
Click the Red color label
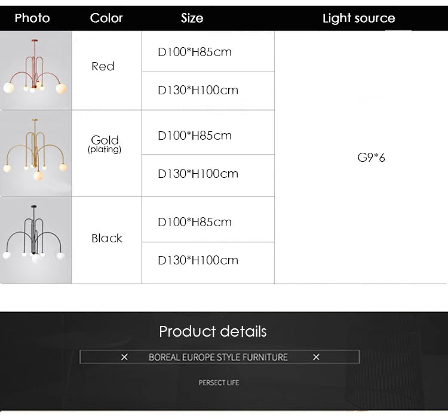[103, 66]
